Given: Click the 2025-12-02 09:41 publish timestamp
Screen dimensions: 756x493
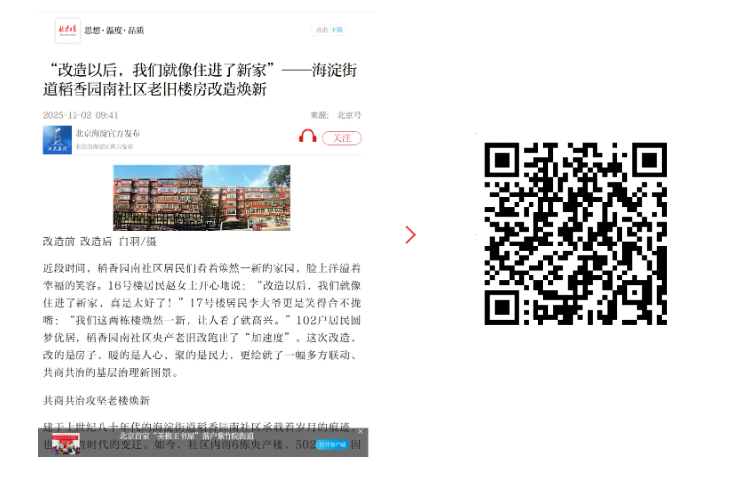Looking at the screenshot, I should tap(80, 115).
